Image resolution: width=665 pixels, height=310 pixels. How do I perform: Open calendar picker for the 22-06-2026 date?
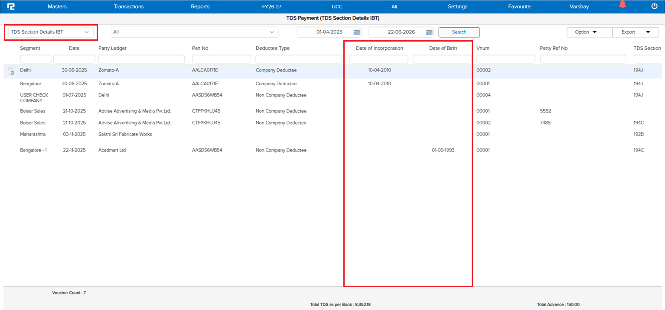click(x=429, y=32)
